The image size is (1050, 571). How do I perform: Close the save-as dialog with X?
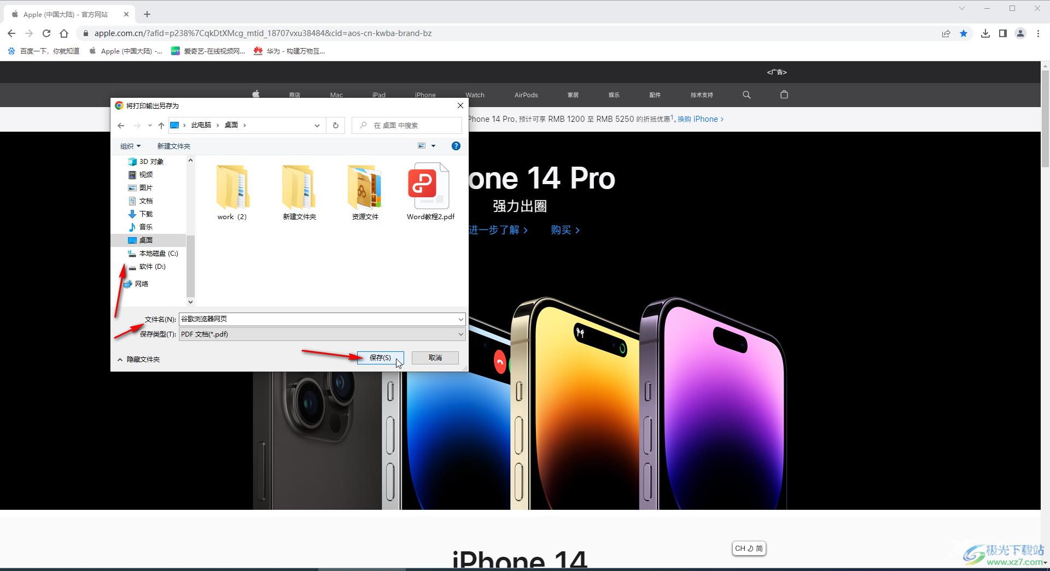(x=460, y=105)
